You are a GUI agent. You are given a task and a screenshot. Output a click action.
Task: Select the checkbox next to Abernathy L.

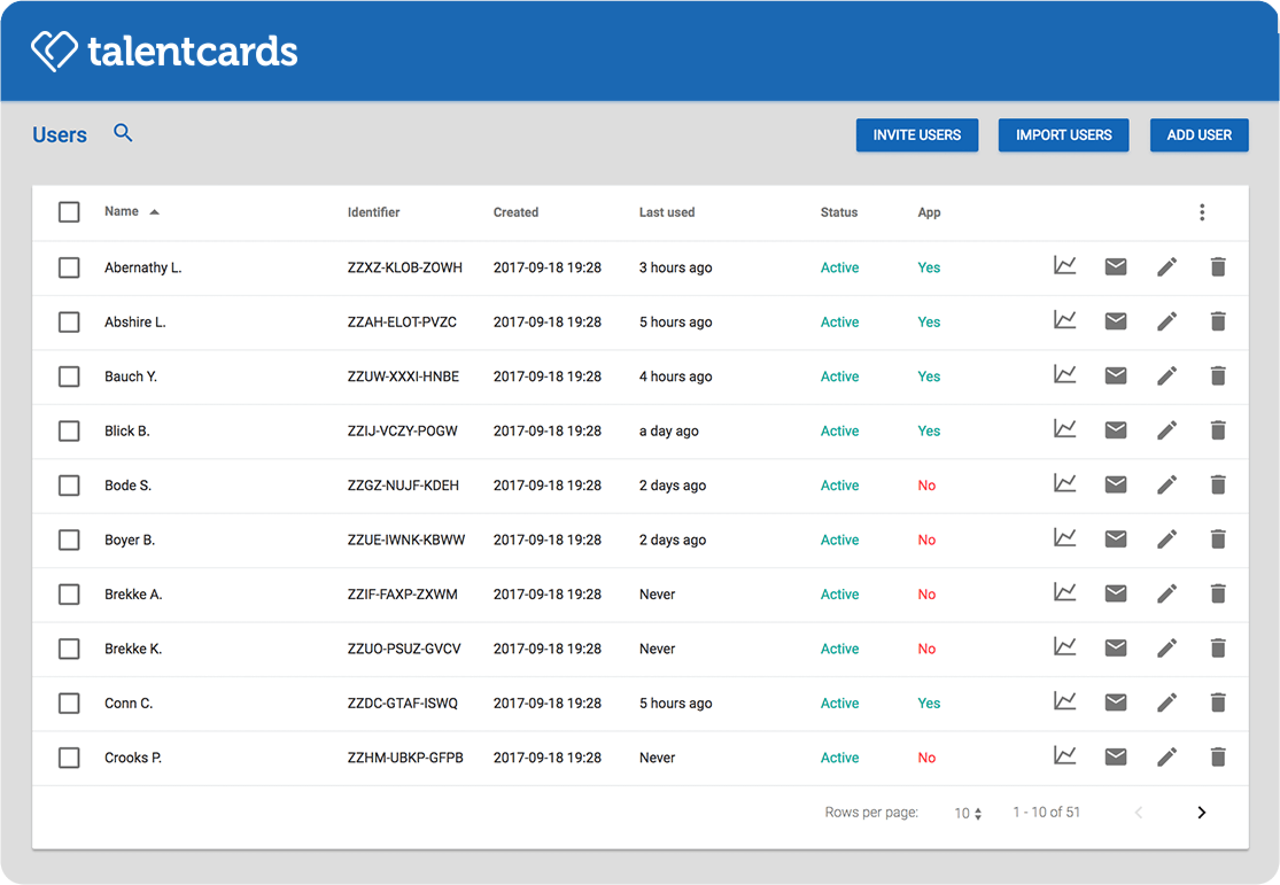pyautogui.click(x=68, y=267)
